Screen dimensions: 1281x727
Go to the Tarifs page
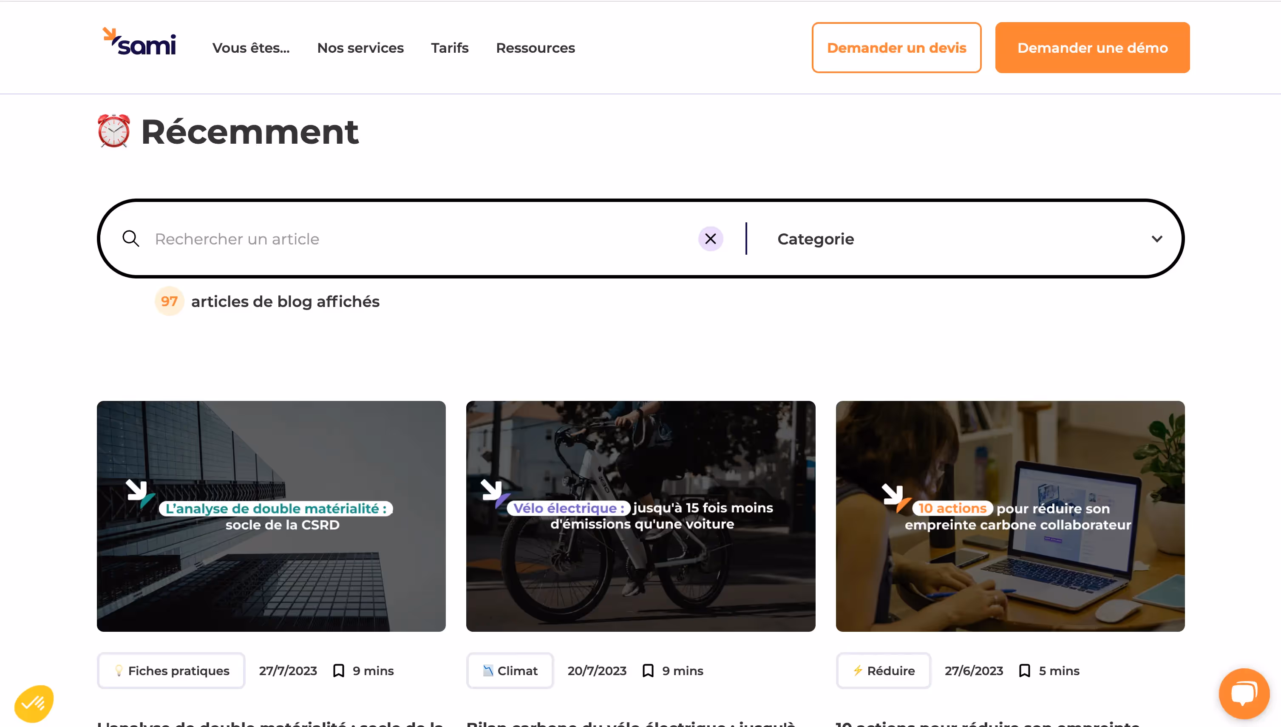[x=450, y=48]
